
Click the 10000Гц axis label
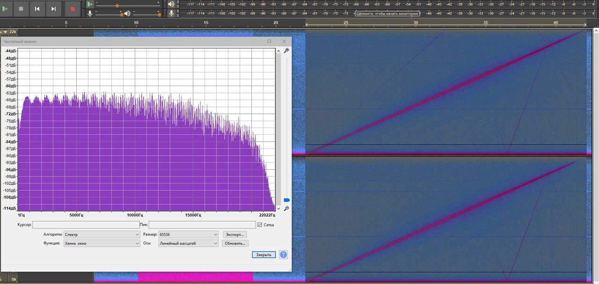(x=135, y=215)
